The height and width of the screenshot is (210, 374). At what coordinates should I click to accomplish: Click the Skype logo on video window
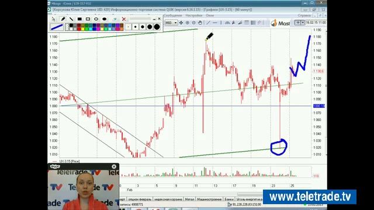[x=55, y=166]
